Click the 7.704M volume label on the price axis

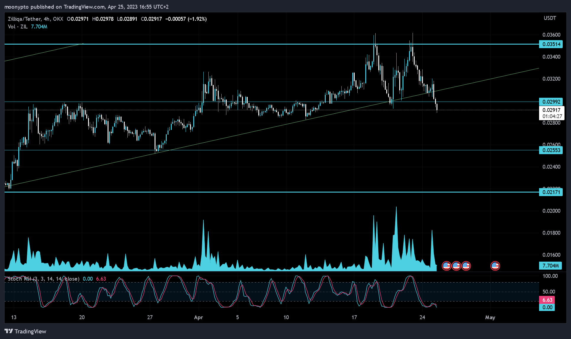click(551, 265)
